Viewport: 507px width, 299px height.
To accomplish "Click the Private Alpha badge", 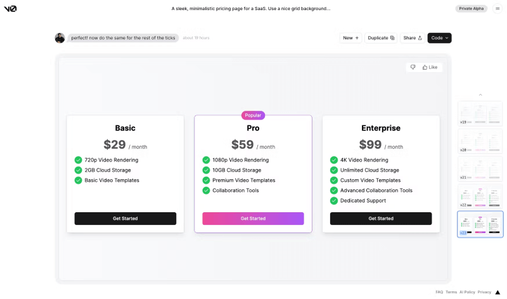I will click(x=470, y=9).
